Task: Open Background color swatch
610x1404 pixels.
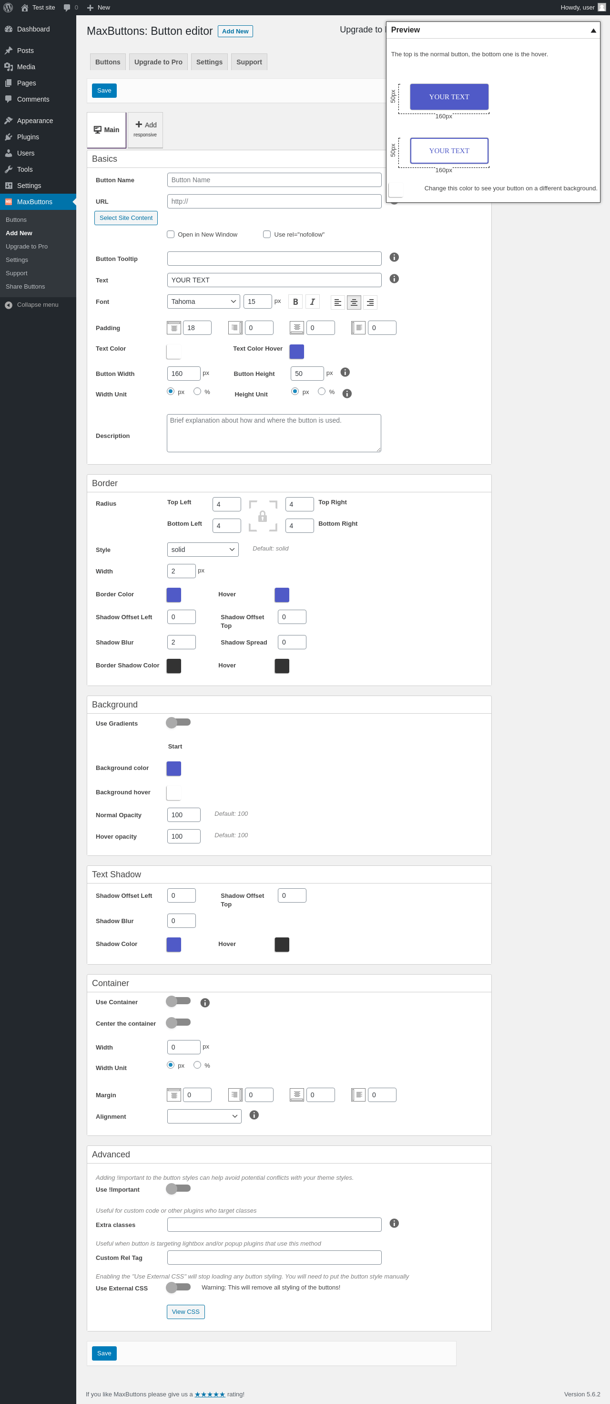Action: [x=174, y=769]
